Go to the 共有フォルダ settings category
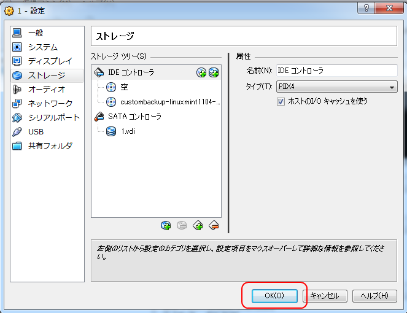 pyautogui.click(x=50, y=145)
